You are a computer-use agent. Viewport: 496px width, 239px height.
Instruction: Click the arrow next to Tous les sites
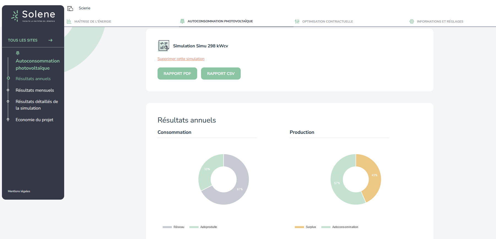pos(50,40)
